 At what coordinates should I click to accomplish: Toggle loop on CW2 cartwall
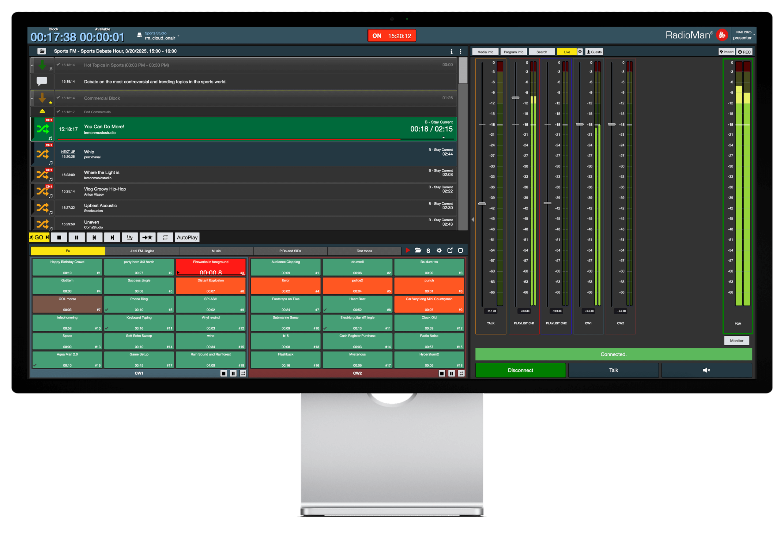tap(461, 373)
